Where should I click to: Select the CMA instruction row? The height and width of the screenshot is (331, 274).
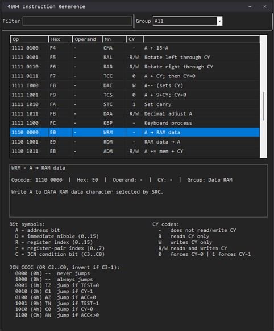135,48
